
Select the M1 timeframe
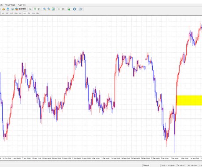3,13
